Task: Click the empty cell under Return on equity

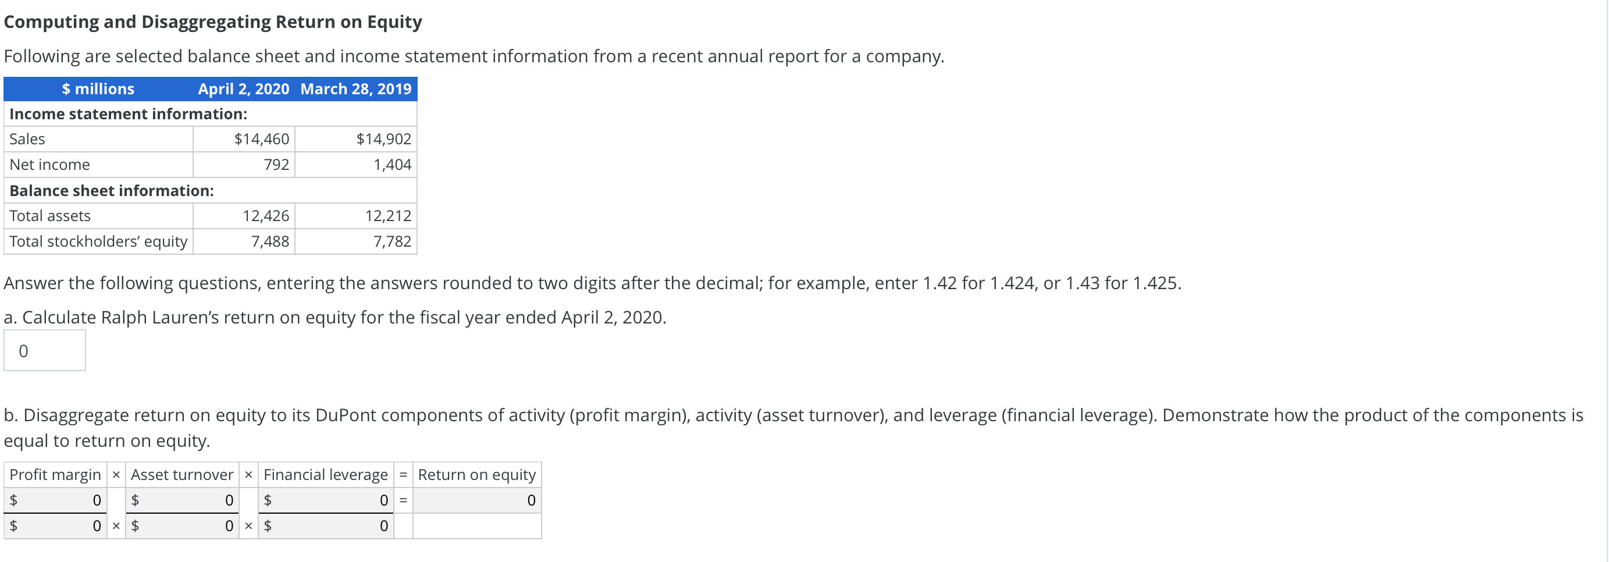Action: (x=476, y=525)
